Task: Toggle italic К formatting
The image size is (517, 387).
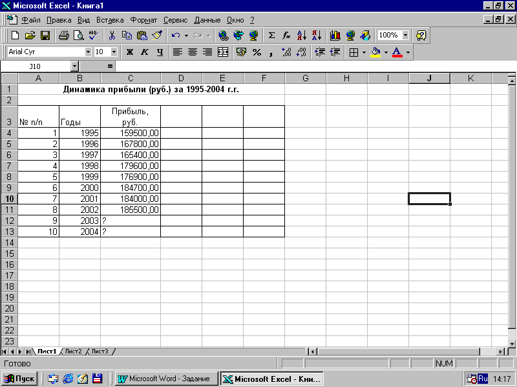Action: [145, 52]
